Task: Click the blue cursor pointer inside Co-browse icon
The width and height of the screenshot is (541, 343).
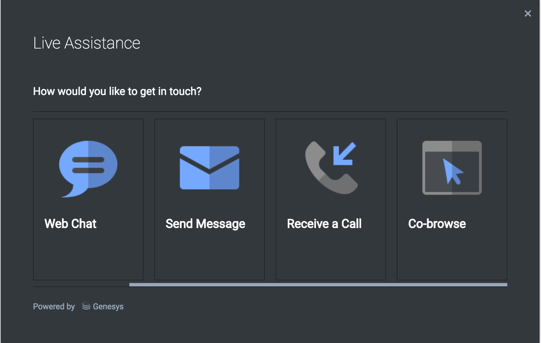Action: click(452, 171)
